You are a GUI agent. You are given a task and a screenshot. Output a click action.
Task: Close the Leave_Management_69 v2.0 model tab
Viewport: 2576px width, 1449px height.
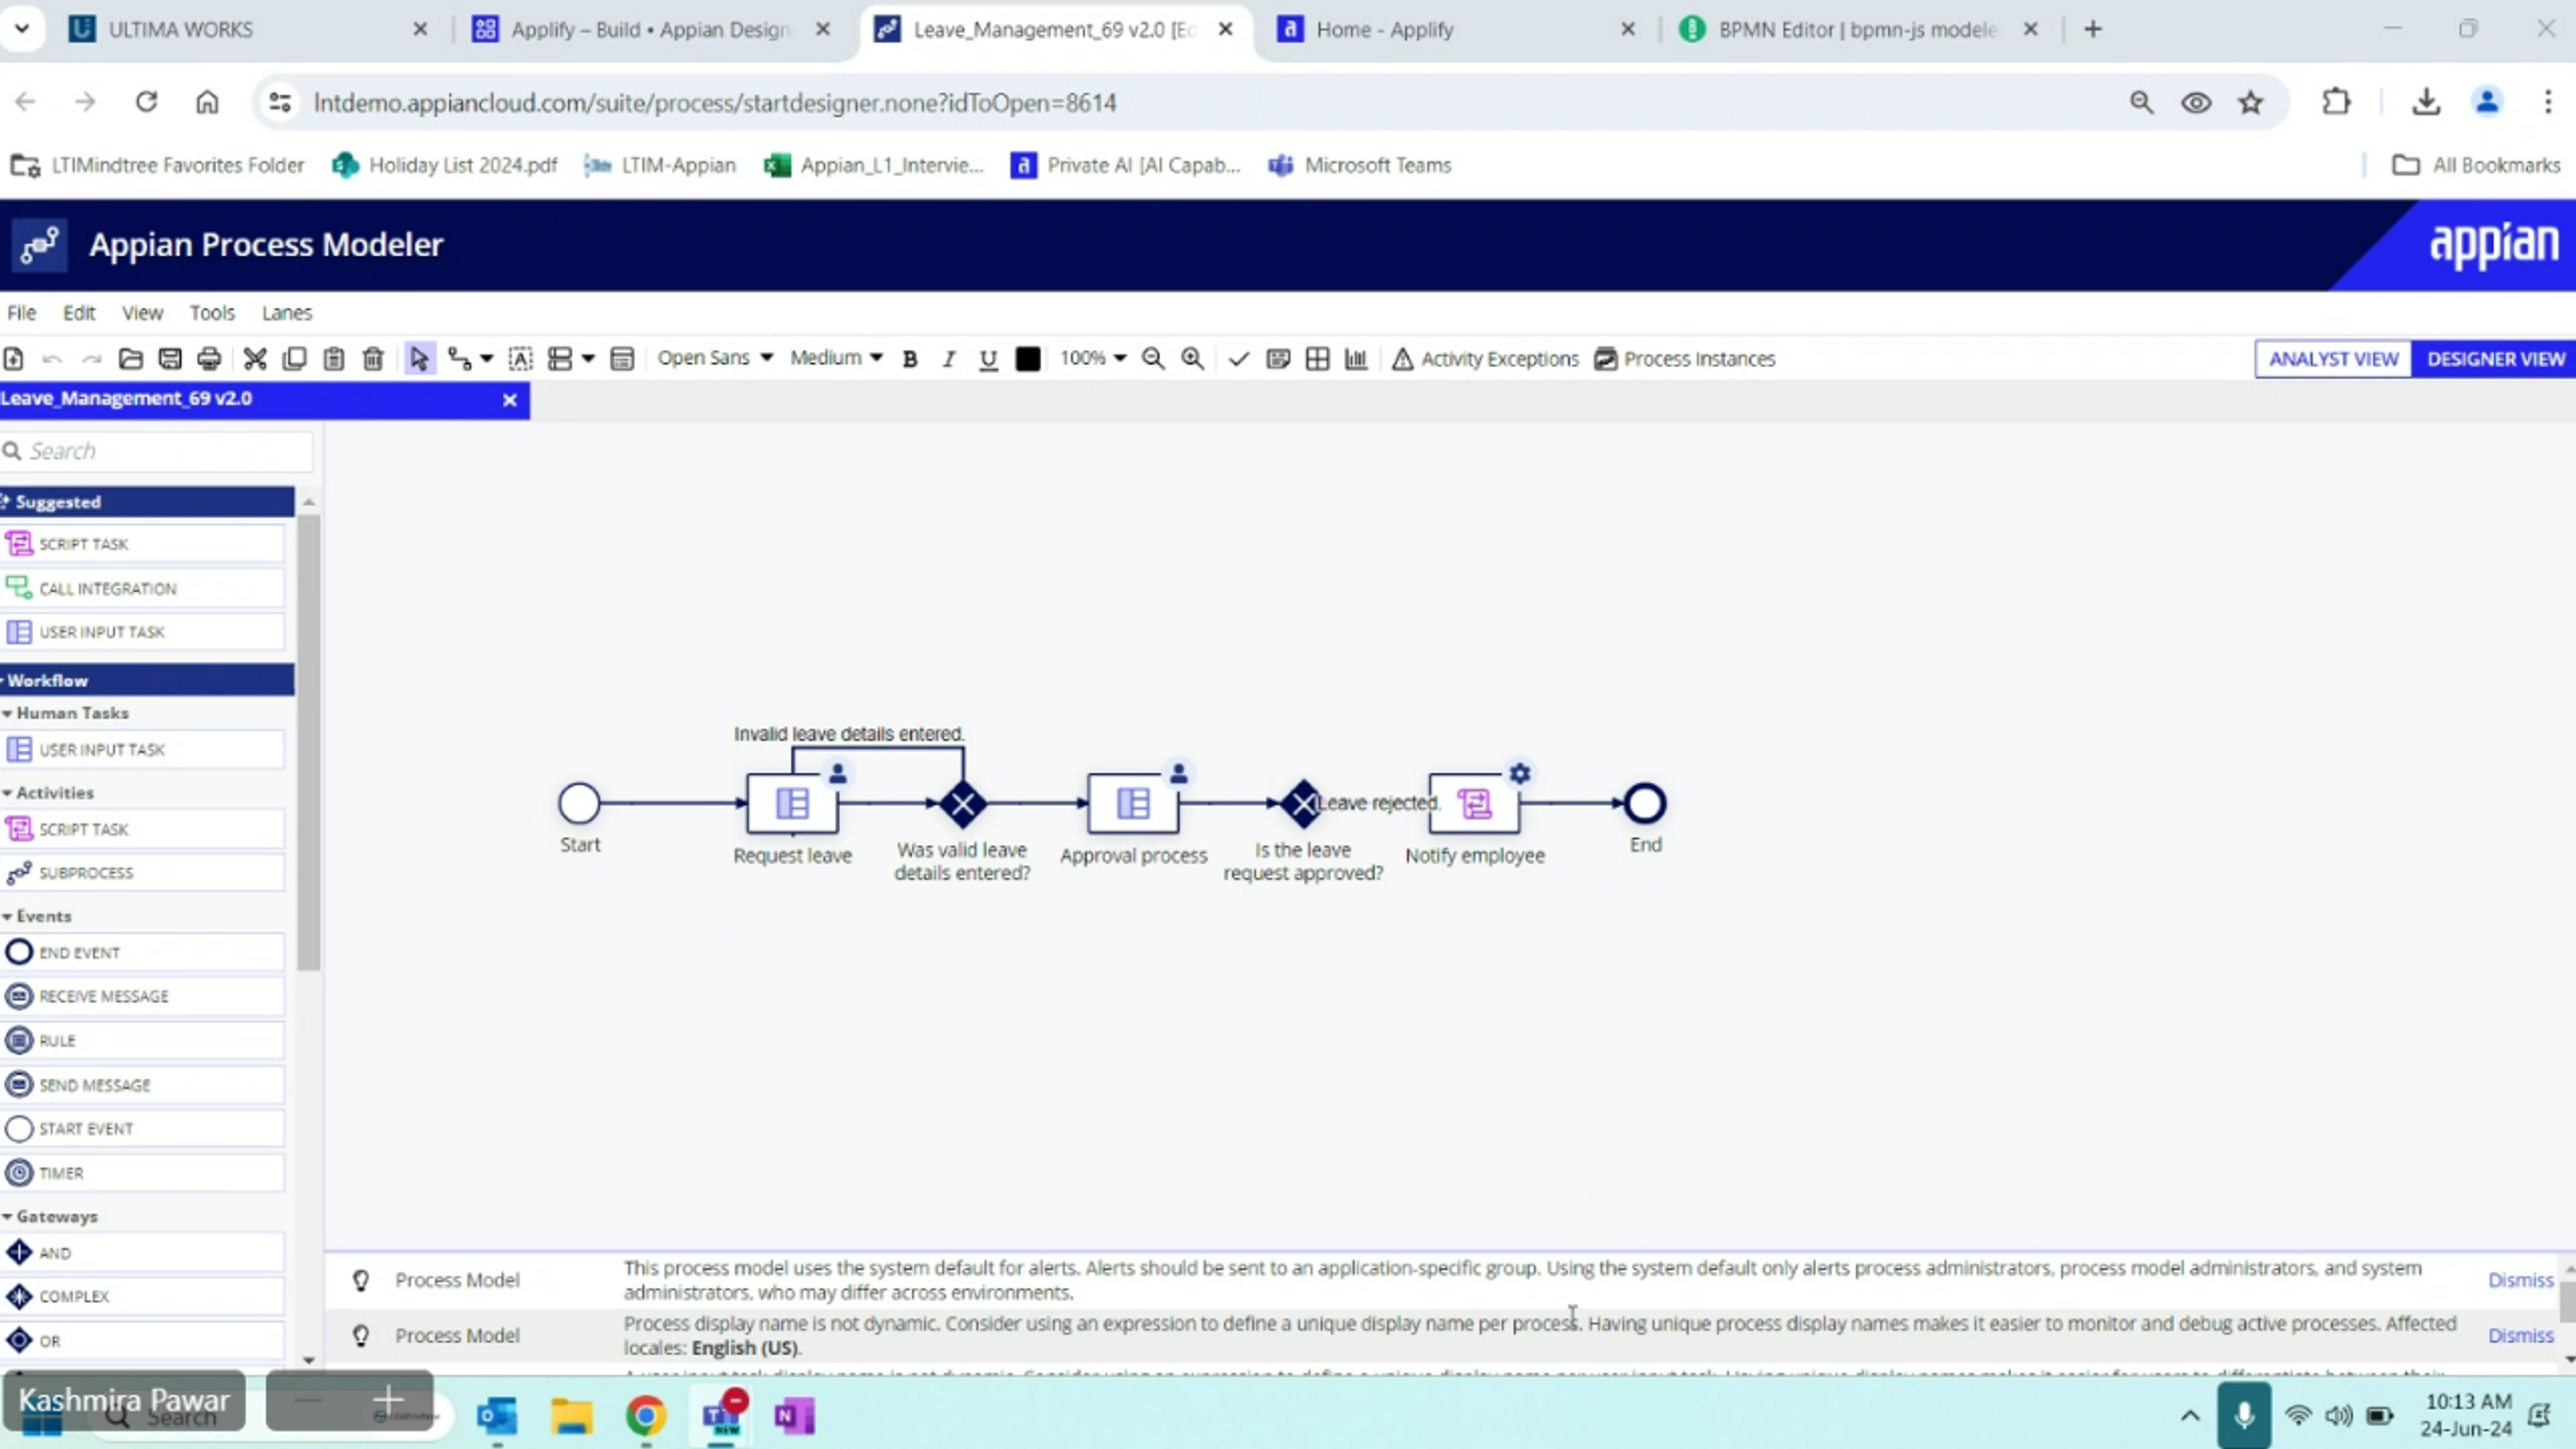point(509,400)
